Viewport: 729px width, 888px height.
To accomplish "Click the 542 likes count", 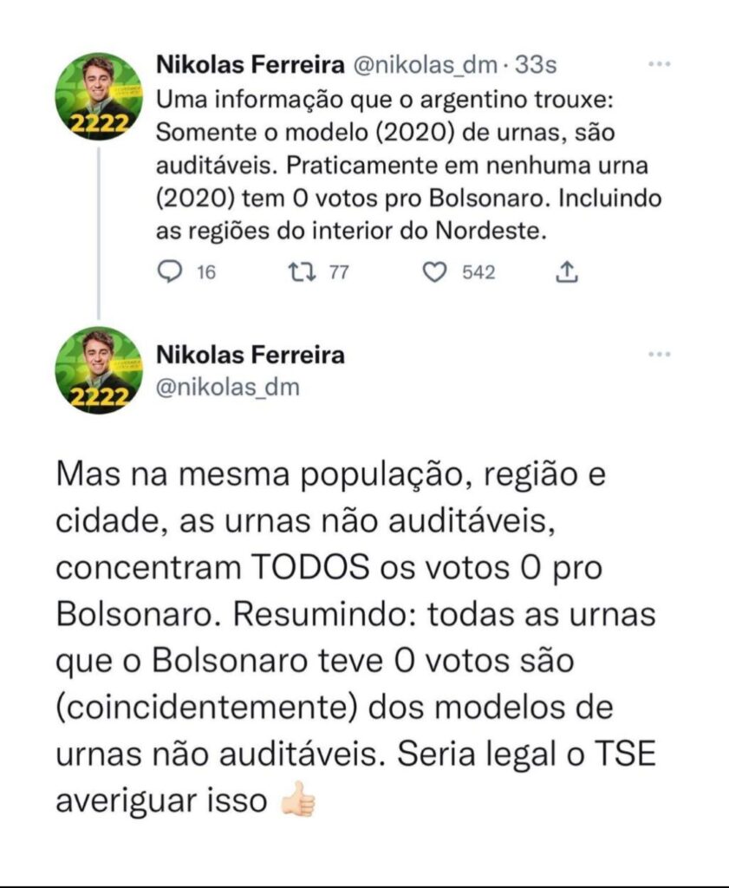I will (x=478, y=272).
